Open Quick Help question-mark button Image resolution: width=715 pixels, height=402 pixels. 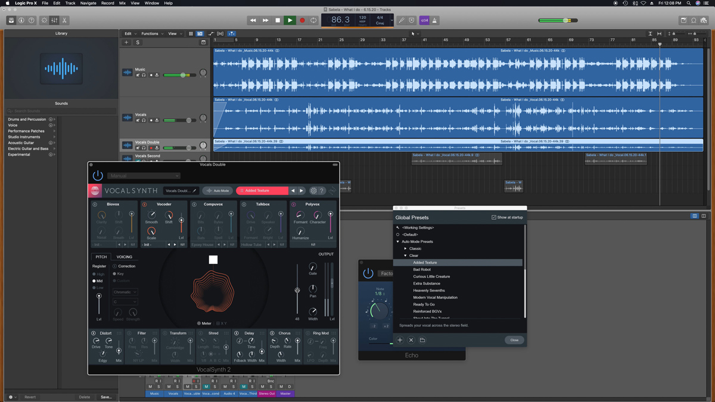pos(32,20)
